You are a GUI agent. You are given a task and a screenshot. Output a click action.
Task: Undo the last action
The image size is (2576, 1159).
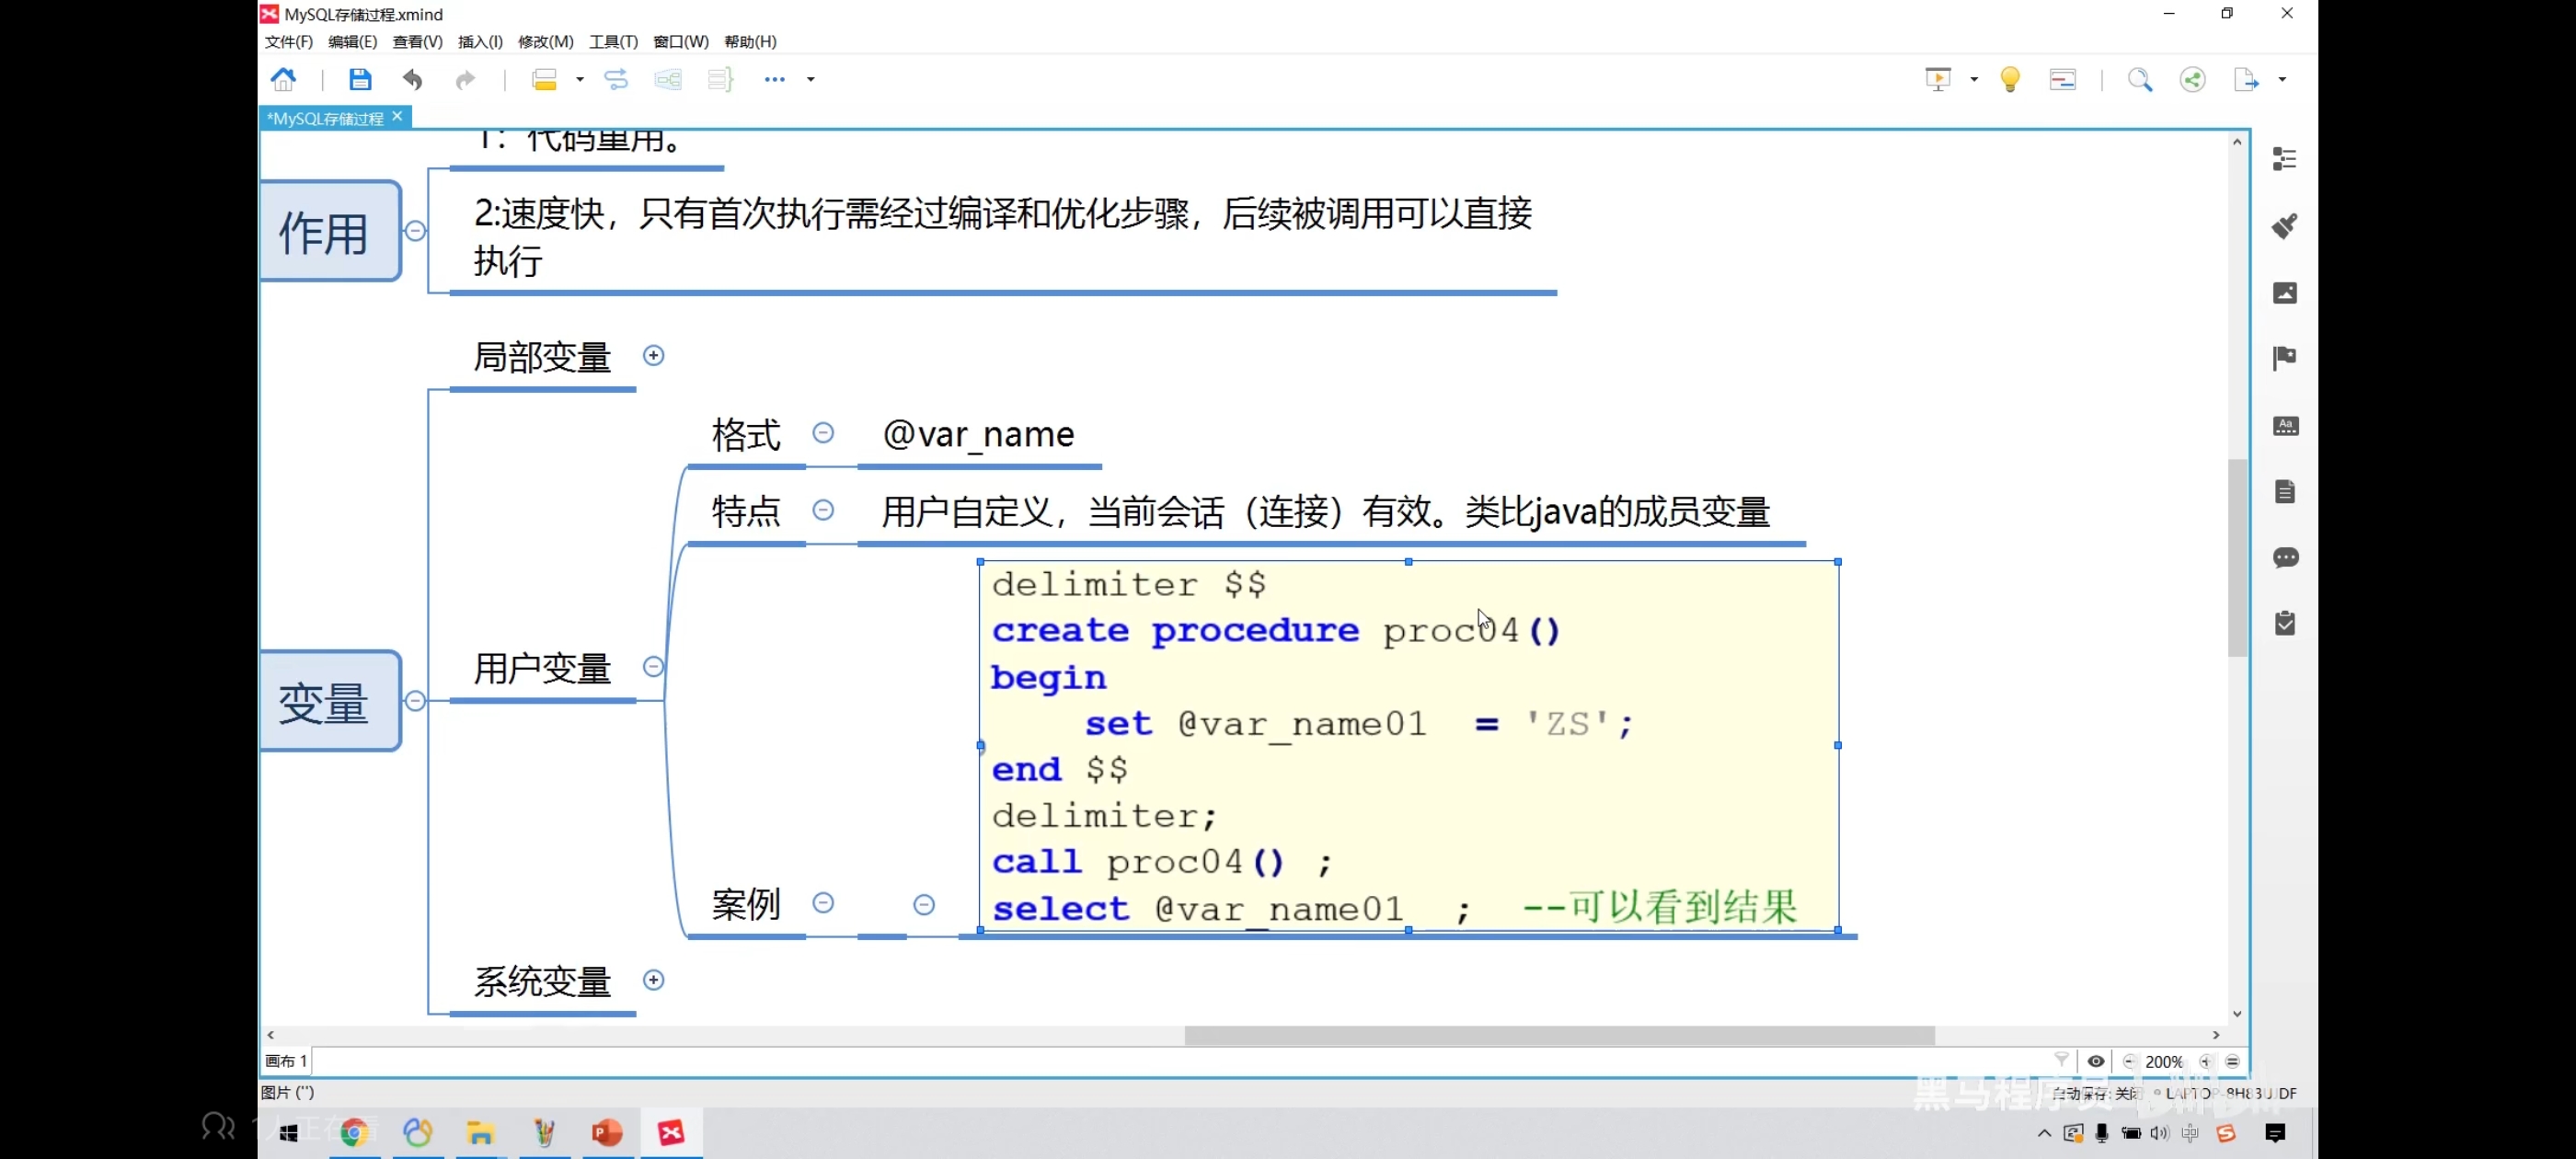point(412,79)
